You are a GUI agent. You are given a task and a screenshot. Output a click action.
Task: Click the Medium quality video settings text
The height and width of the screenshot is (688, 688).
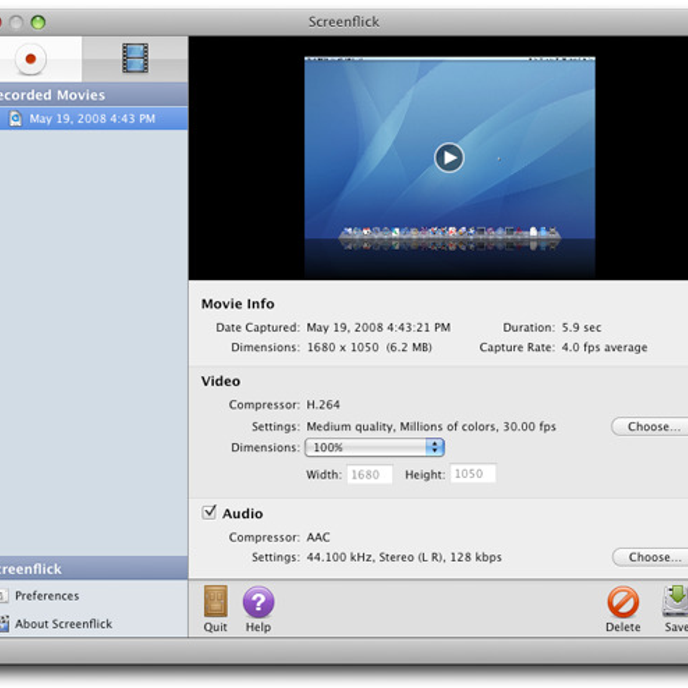(x=431, y=427)
